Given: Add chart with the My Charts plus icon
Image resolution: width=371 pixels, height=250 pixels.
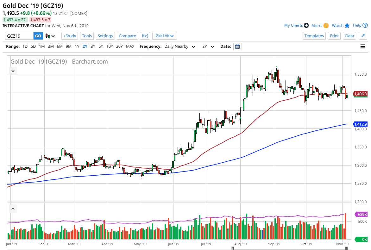Looking at the screenshot, I should [x=305, y=25].
